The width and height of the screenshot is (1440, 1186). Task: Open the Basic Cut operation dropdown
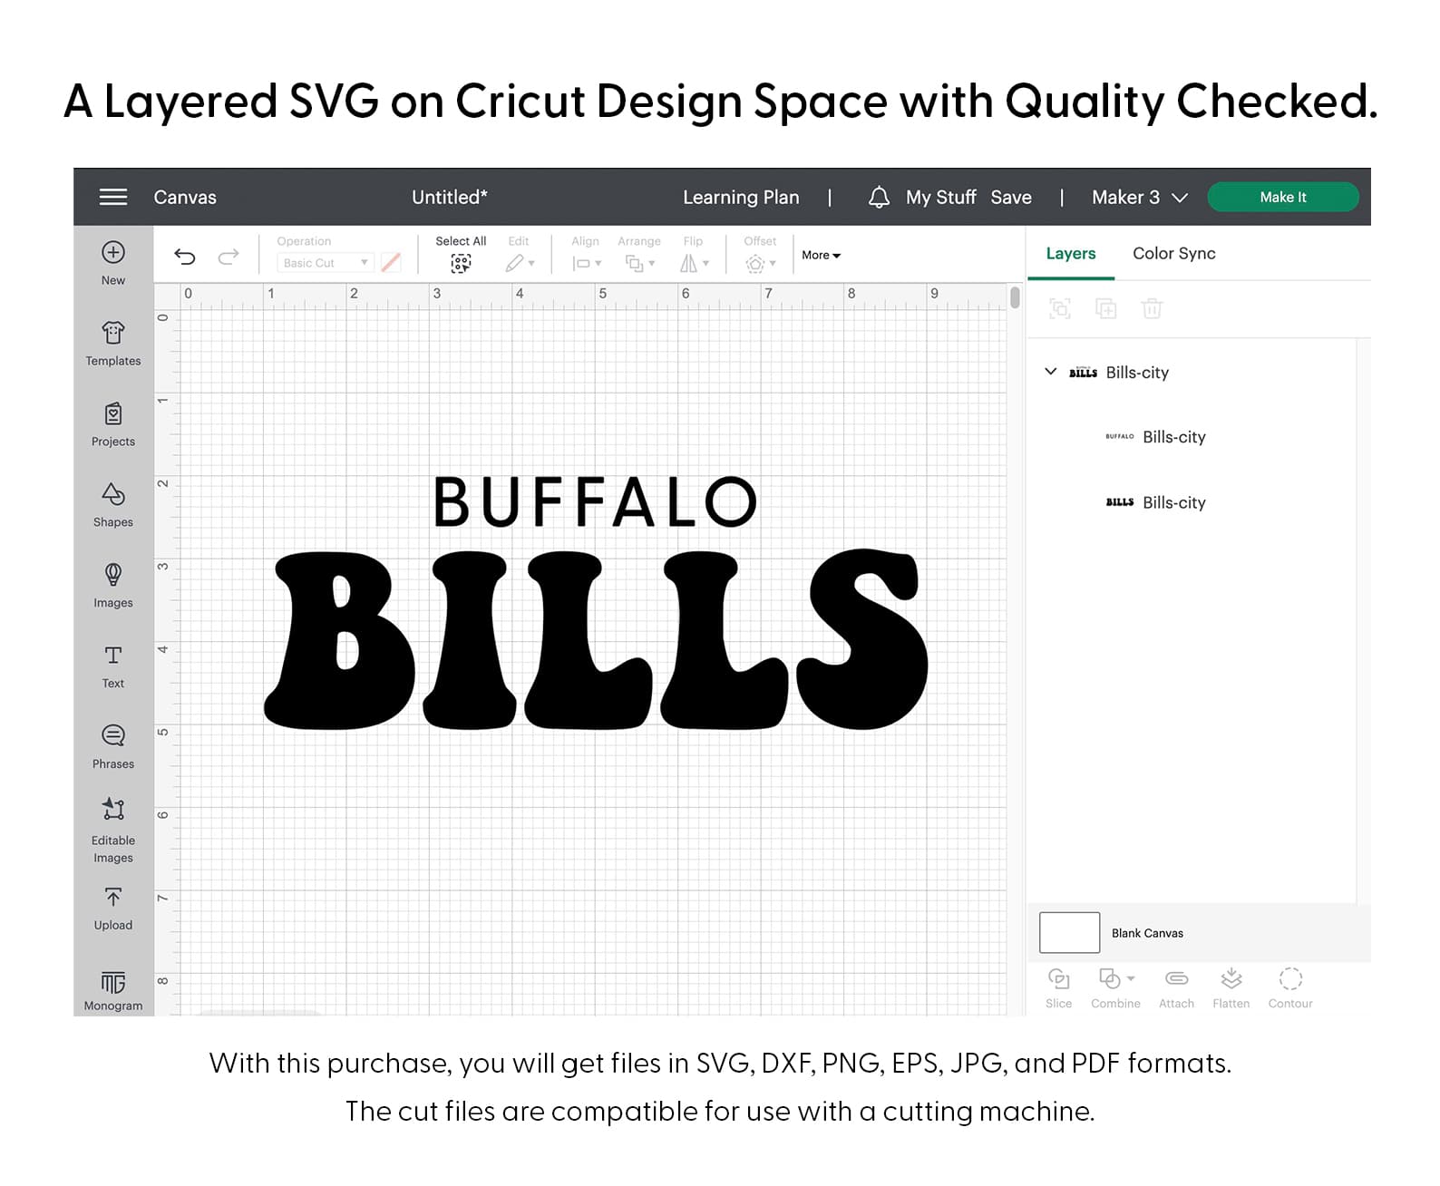click(x=326, y=263)
